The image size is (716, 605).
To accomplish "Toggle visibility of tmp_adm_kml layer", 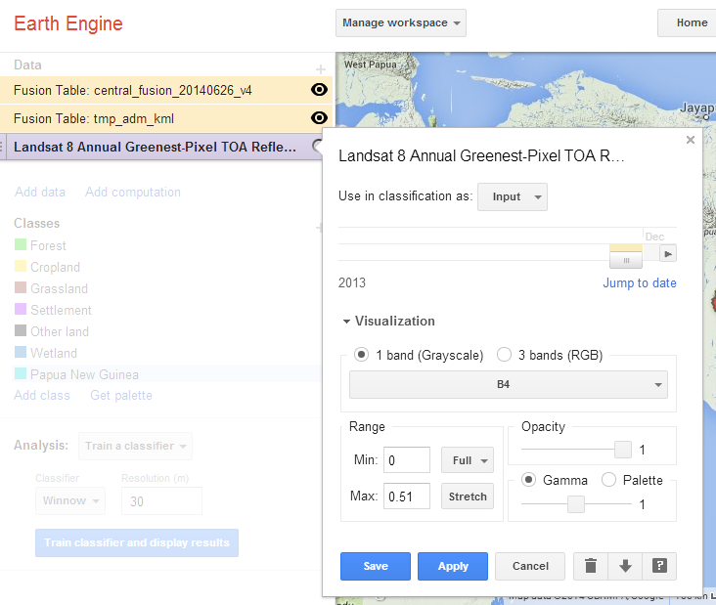I will click(x=319, y=118).
